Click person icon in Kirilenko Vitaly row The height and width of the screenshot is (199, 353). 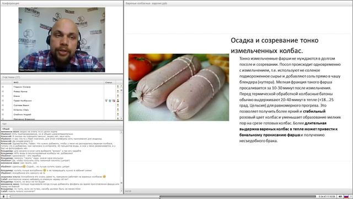pyautogui.click(x=117, y=110)
